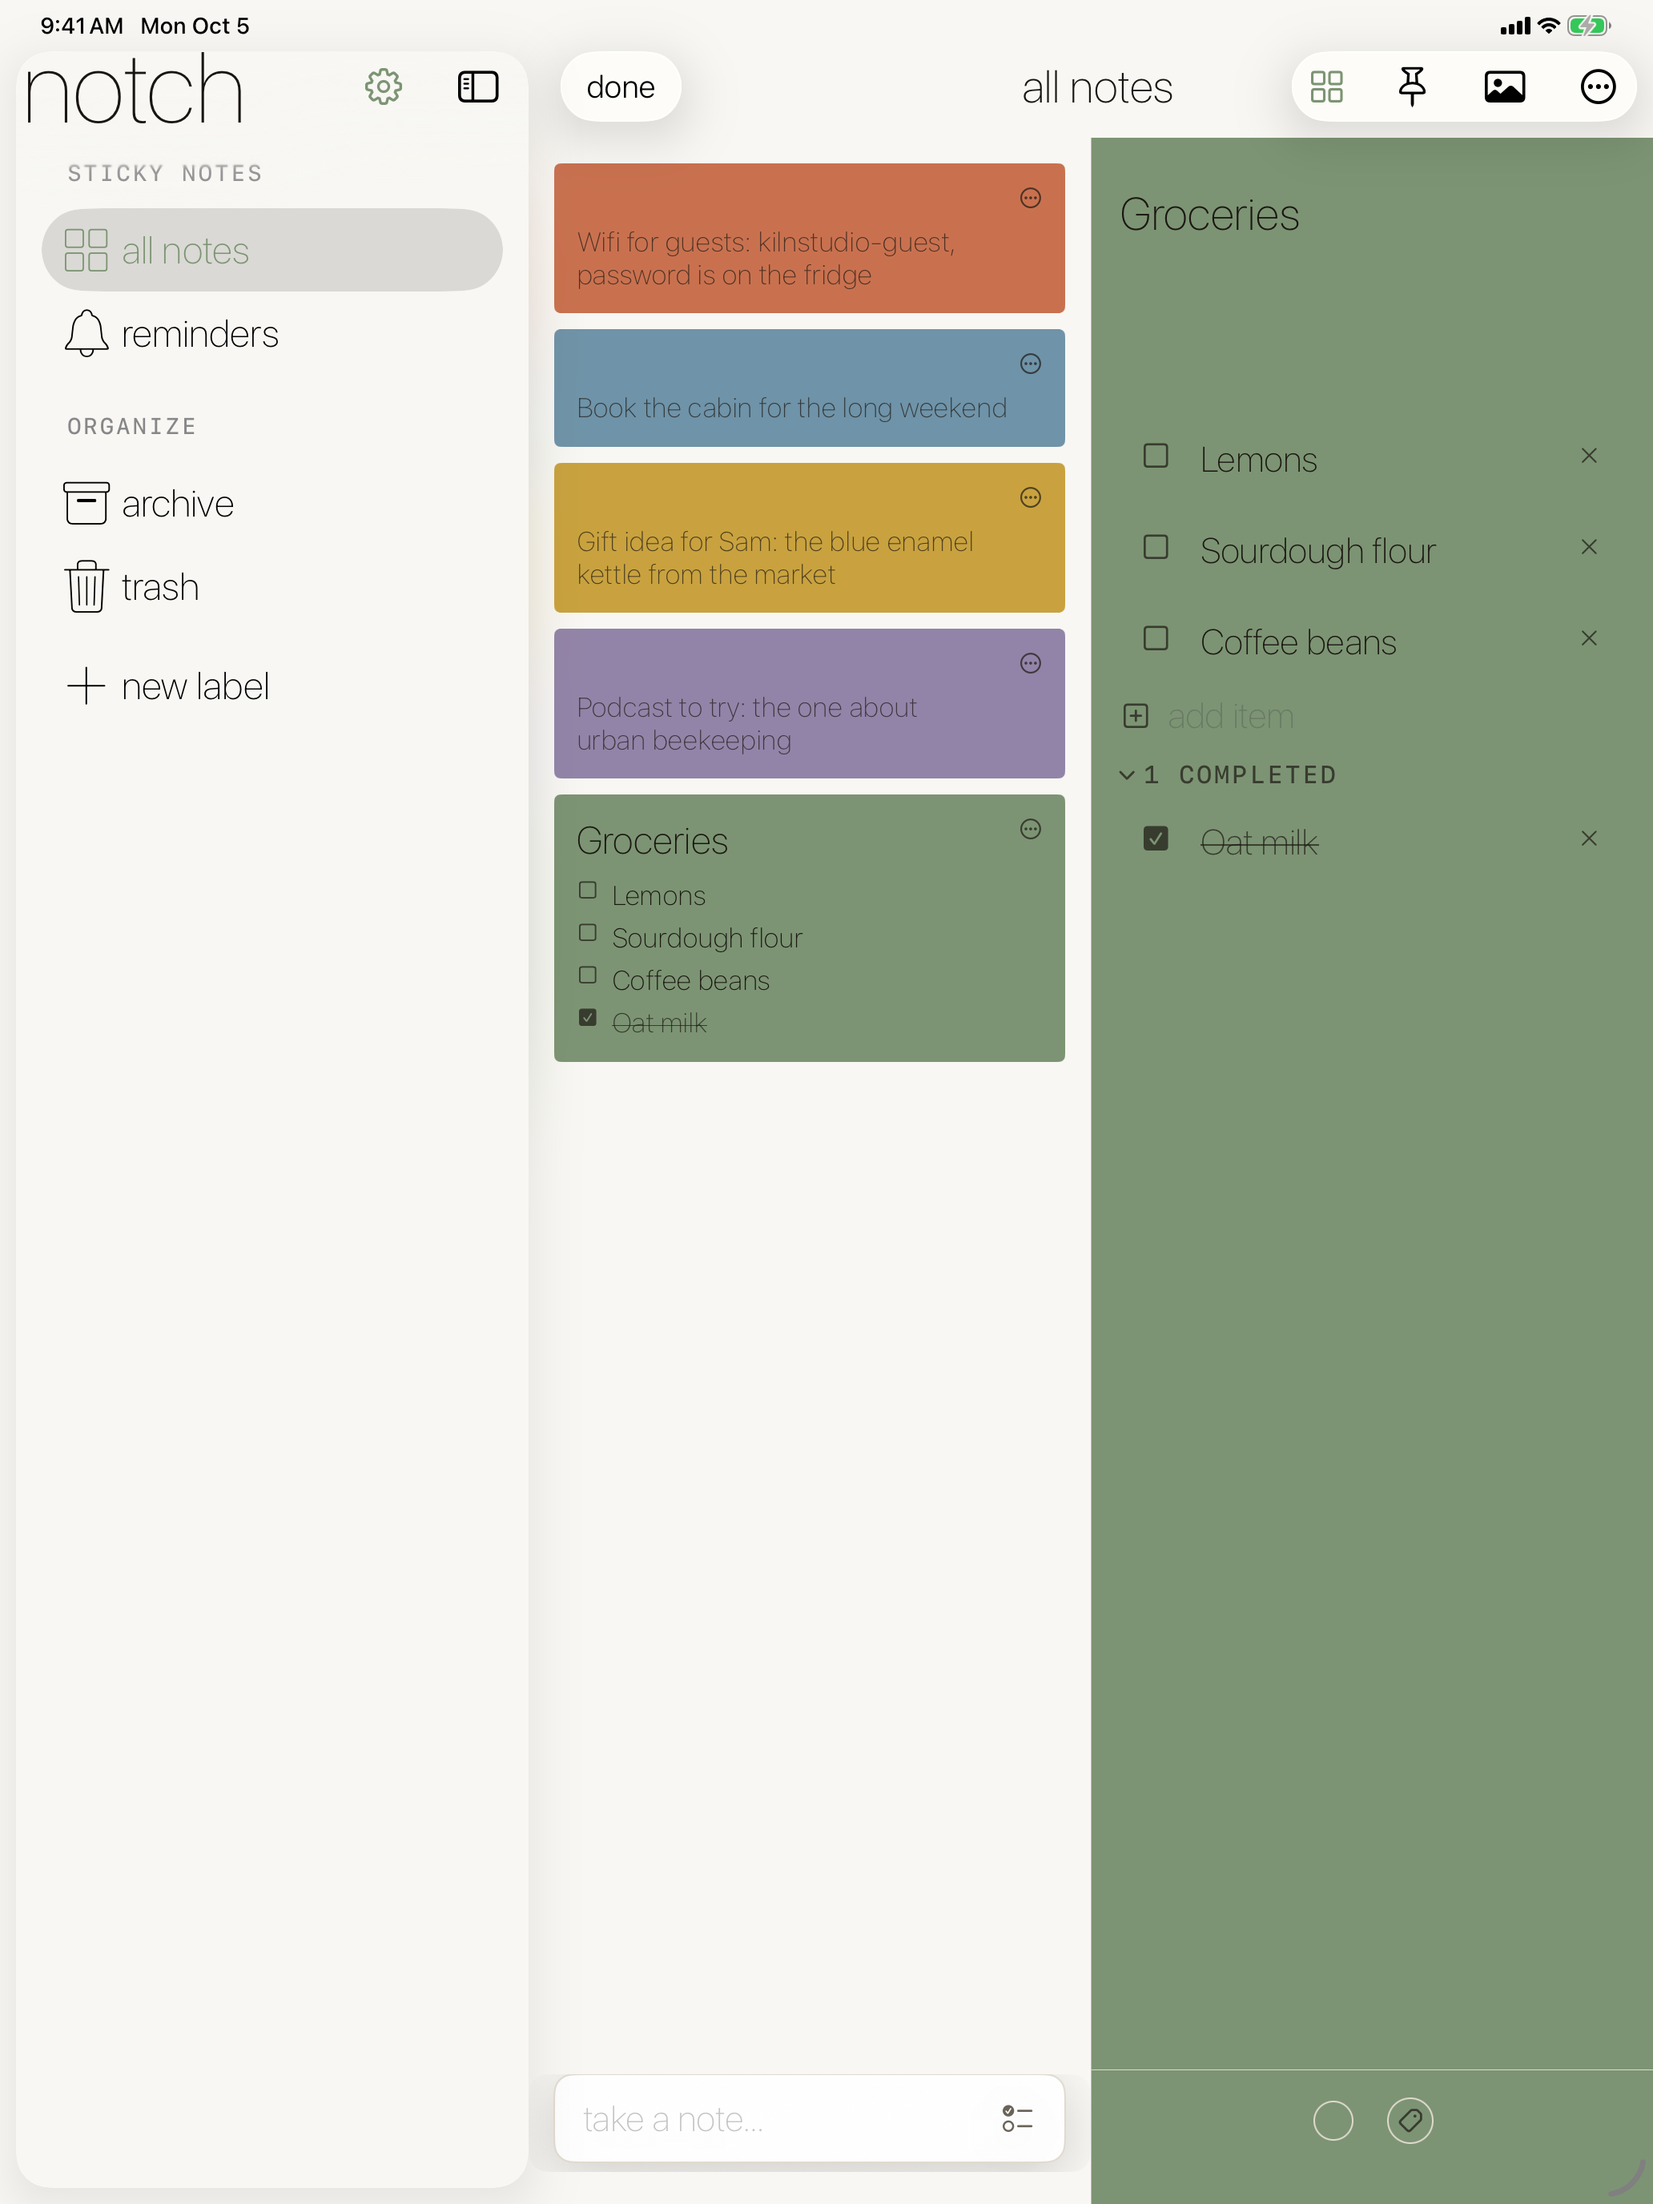Remove the Sourdough flour item
The width and height of the screenshot is (1653, 2204).
click(x=1589, y=547)
